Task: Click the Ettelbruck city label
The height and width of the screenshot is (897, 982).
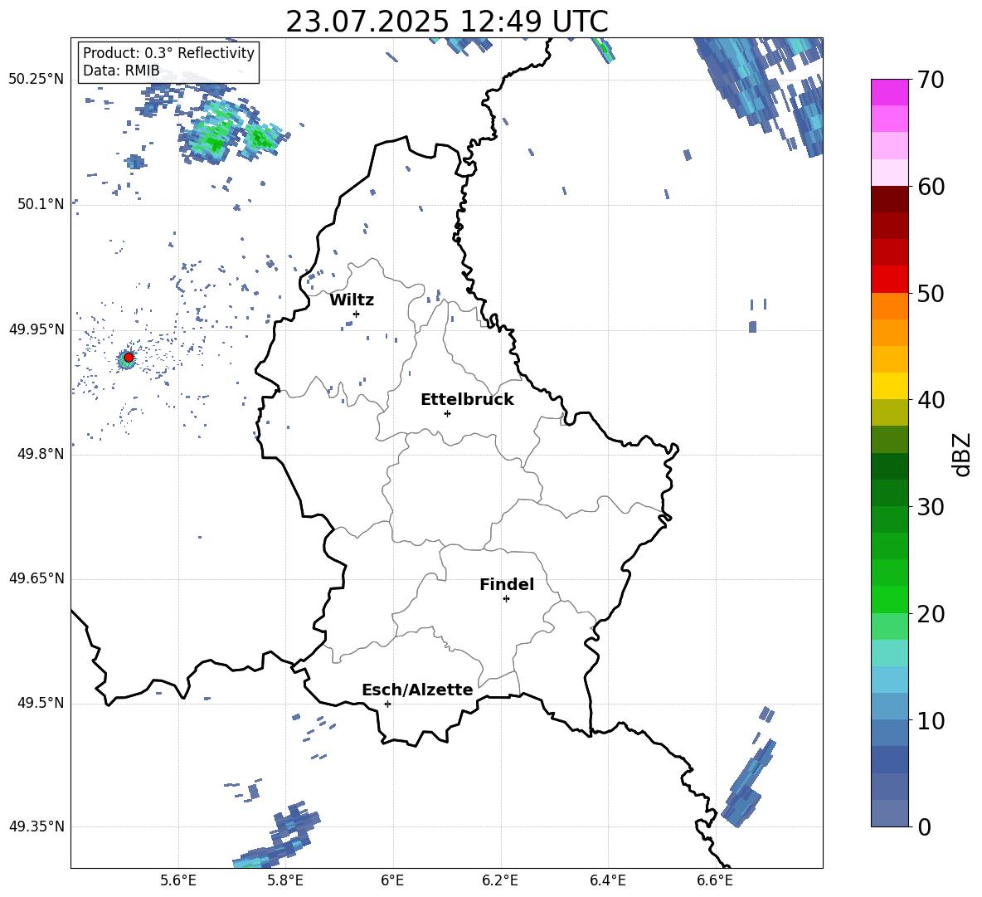Action: click(467, 400)
